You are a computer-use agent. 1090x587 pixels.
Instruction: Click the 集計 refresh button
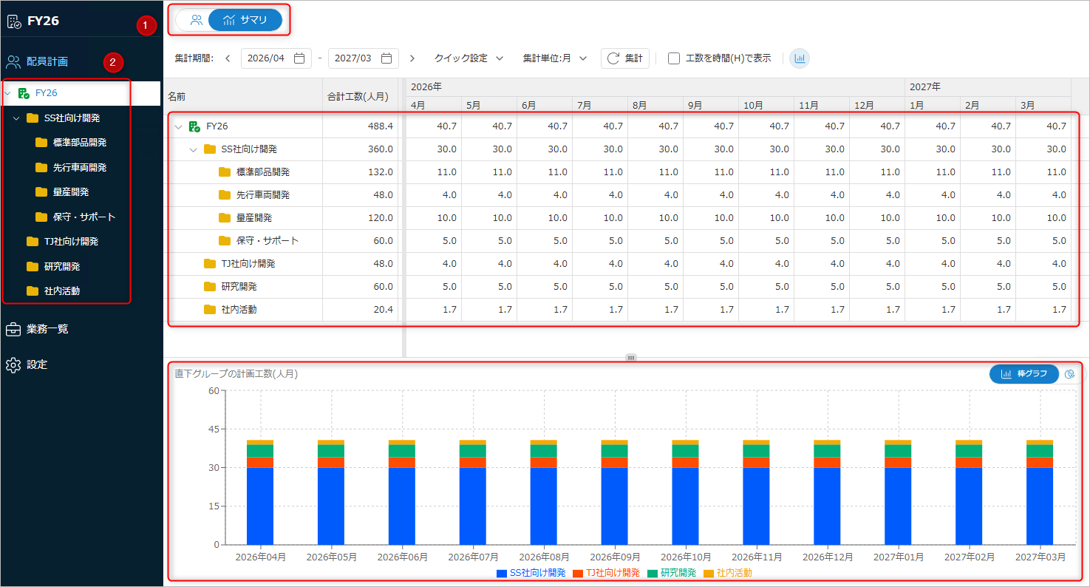(624, 58)
